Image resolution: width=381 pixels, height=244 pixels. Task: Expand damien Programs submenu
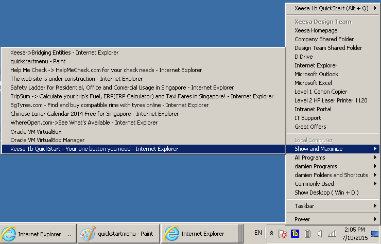(333, 166)
